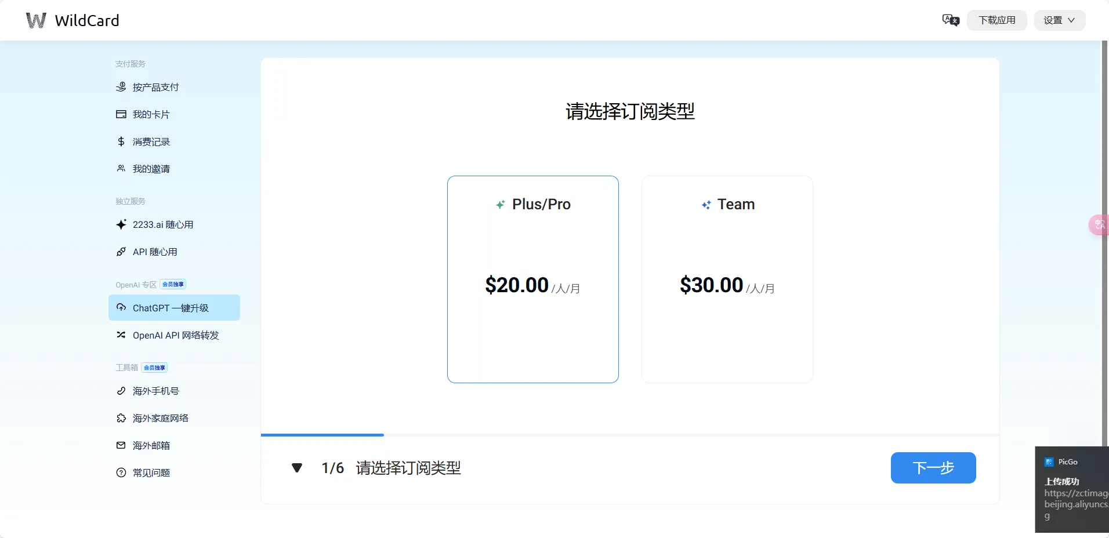Expand the 设置 dropdown menu

[x=1059, y=20]
